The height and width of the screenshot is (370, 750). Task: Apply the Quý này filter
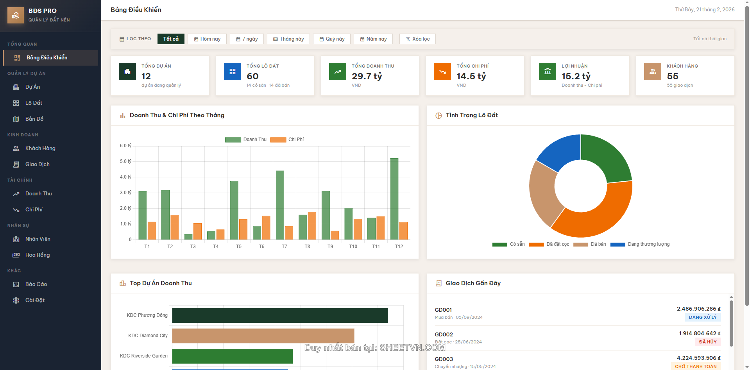coord(331,39)
